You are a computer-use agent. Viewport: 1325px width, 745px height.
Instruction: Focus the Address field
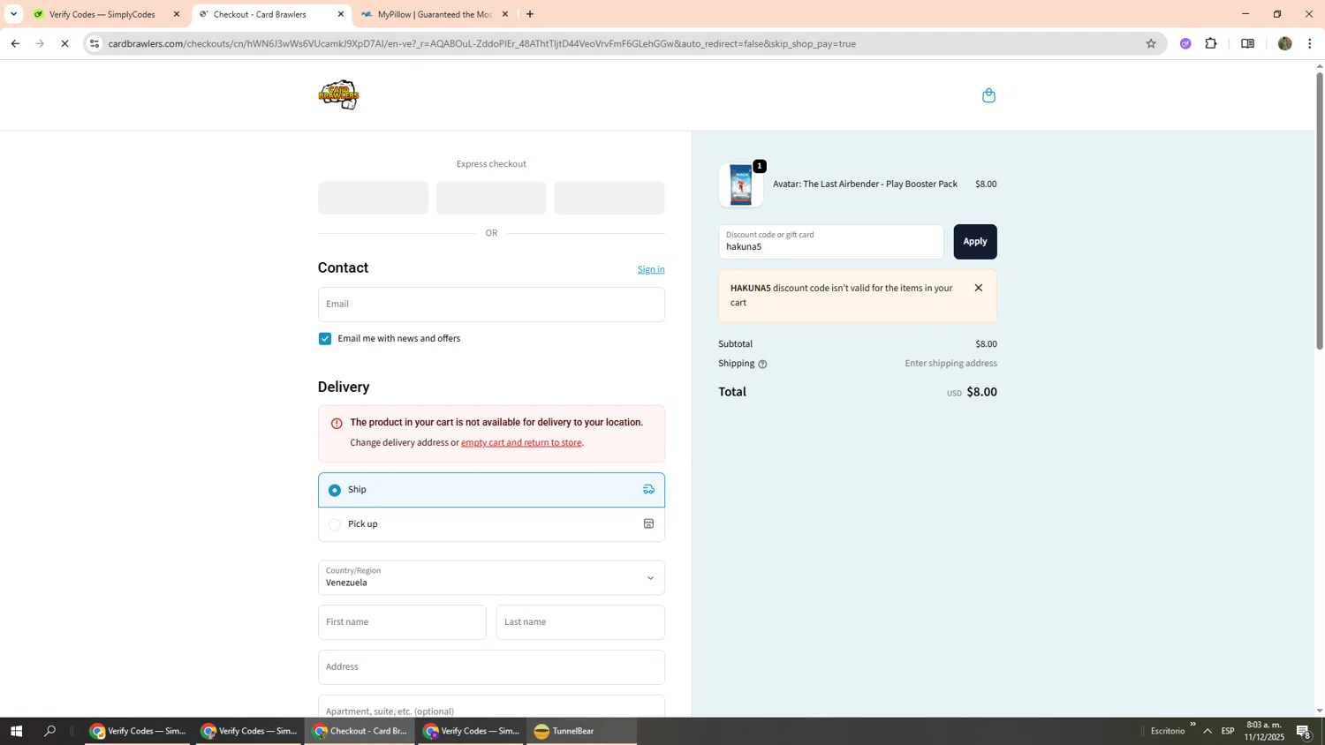491,667
